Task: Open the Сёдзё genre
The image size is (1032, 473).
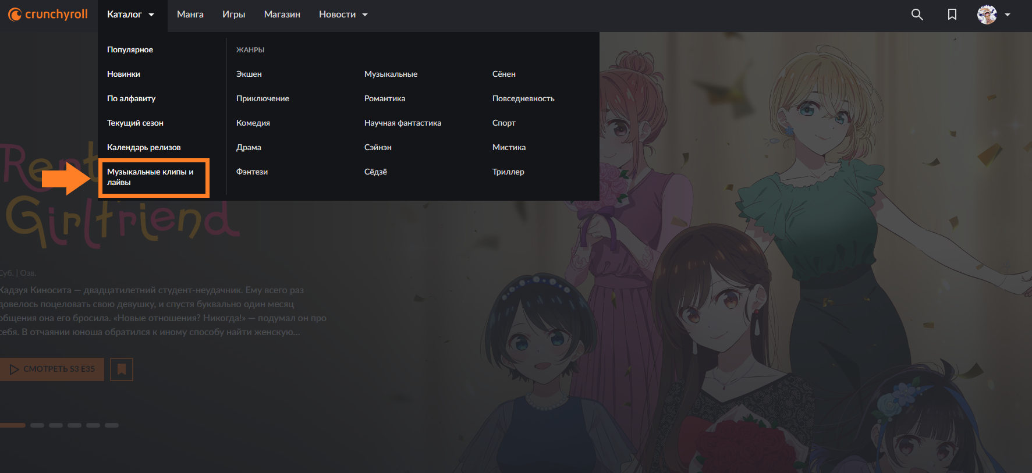Action: [x=375, y=172]
